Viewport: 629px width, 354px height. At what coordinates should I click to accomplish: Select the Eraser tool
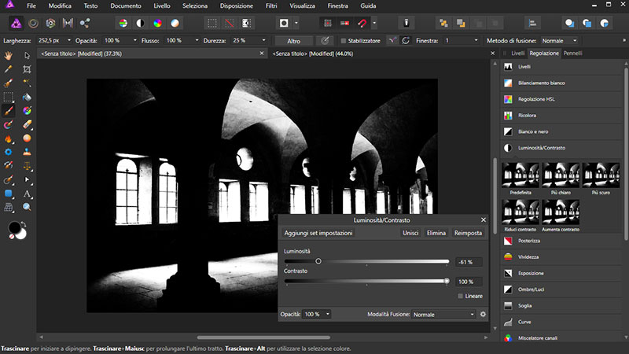point(27,124)
